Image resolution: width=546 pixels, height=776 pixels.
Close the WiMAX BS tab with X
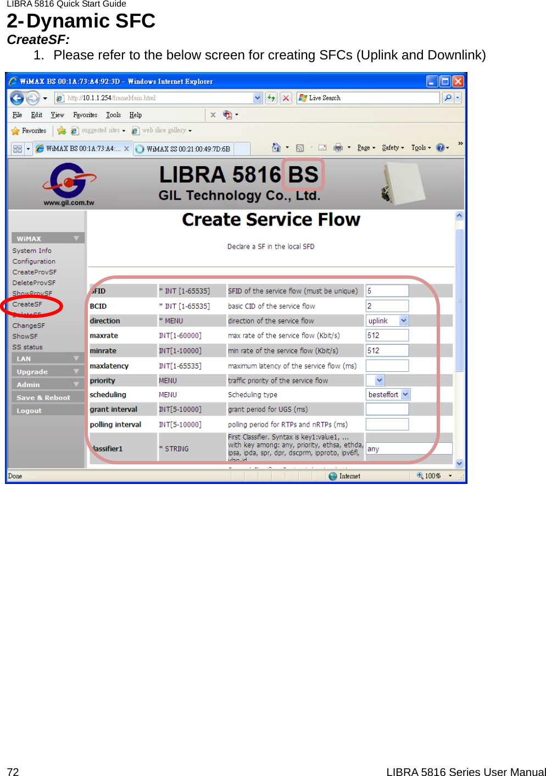(126, 148)
